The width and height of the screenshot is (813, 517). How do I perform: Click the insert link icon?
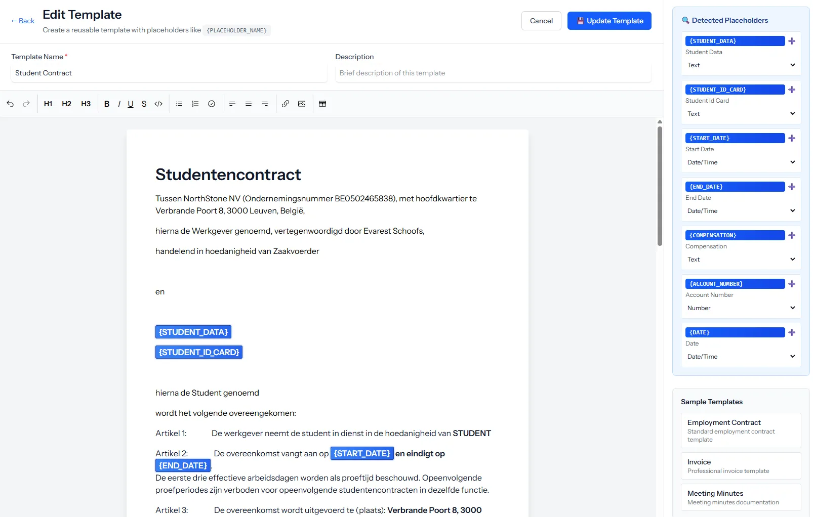coord(285,104)
